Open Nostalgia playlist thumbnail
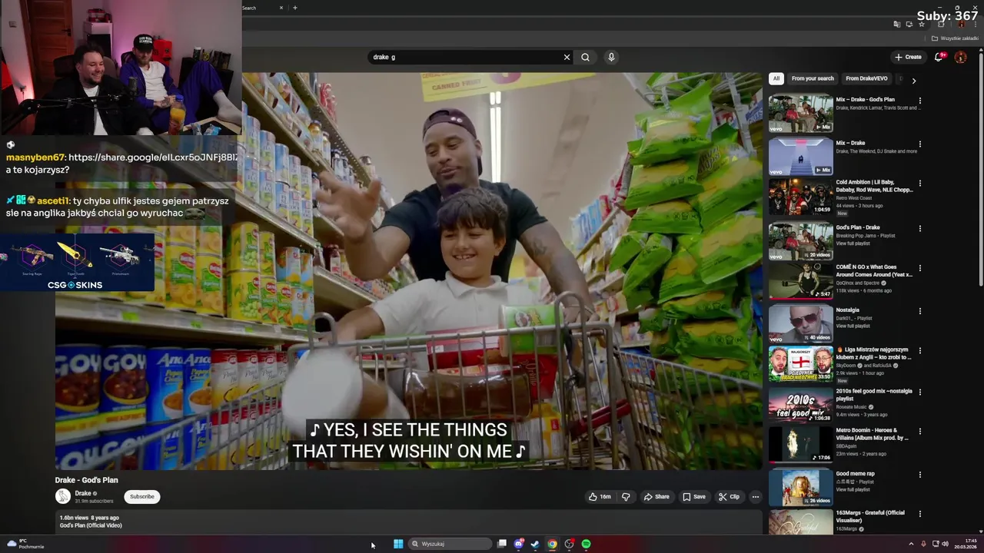Screen dimensions: 984x553 tap(800, 323)
